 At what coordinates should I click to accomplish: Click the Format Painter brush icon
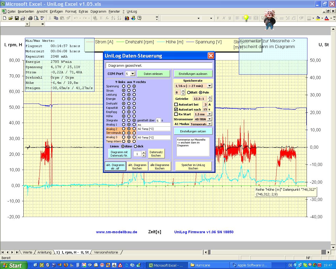(x=68, y=18)
